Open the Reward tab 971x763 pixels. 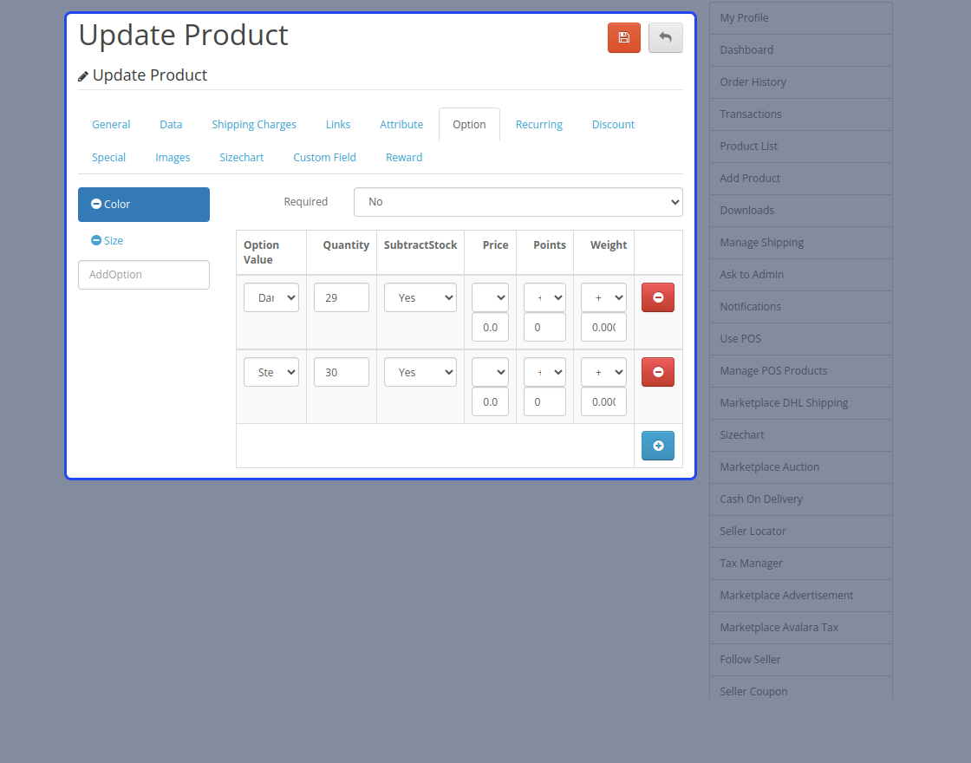tap(404, 157)
